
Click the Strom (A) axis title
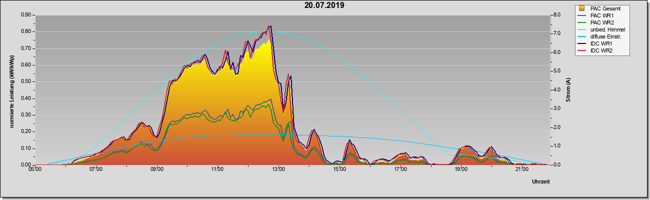568,90
